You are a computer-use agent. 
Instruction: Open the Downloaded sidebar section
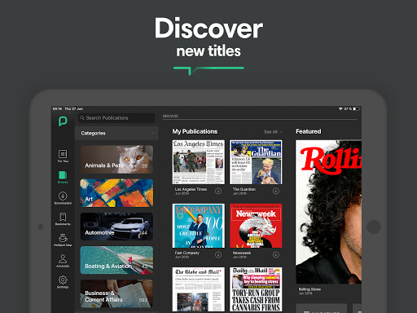(63, 198)
